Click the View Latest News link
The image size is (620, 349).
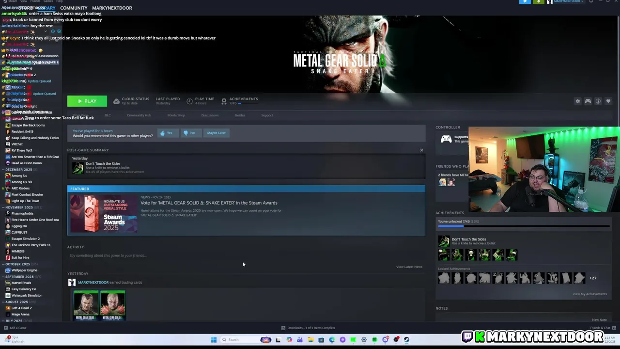[x=409, y=267]
